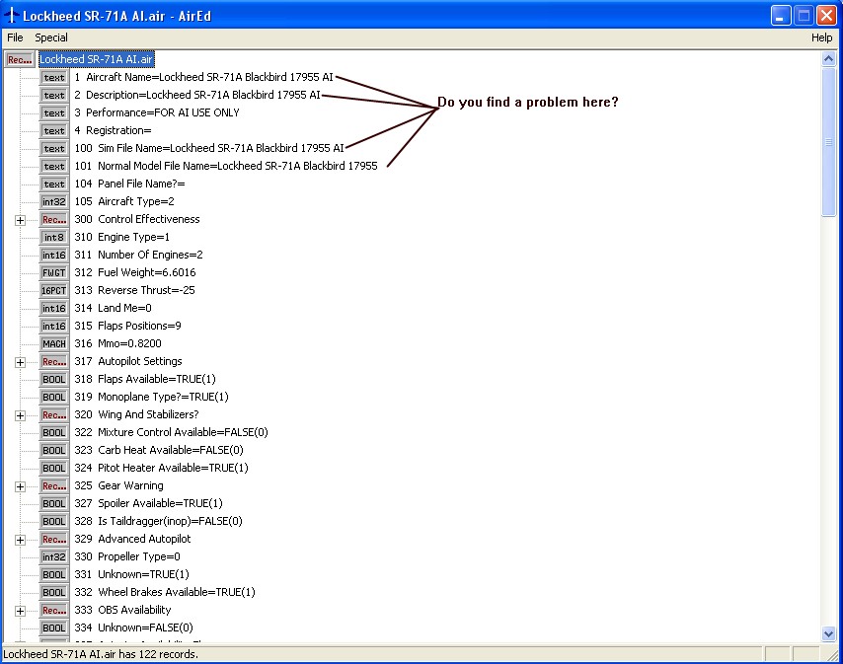Select record 101 Normal Model File Name
The image size is (843, 664).
click(x=226, y=166)
